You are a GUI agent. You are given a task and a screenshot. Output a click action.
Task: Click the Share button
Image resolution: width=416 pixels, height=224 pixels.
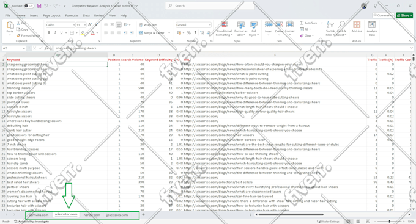tap(404, 15)
